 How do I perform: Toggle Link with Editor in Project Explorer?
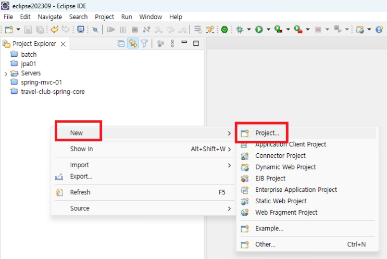tap(133, 43)
